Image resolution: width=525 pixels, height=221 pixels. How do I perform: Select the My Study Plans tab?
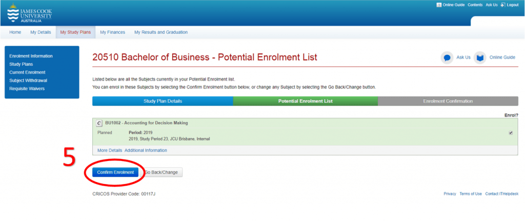pyautogui.click(x=75, y=32)
